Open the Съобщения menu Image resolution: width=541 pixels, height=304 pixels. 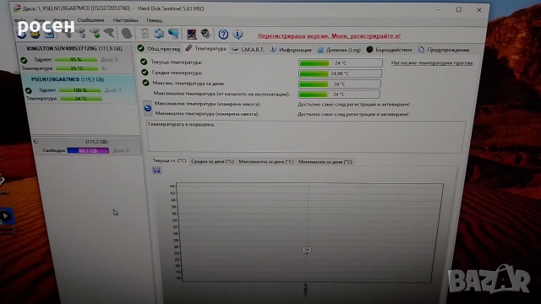[90, 20]
